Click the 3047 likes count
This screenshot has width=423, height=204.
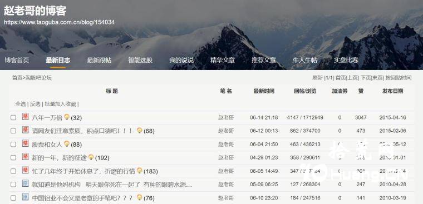click(361, 117)
